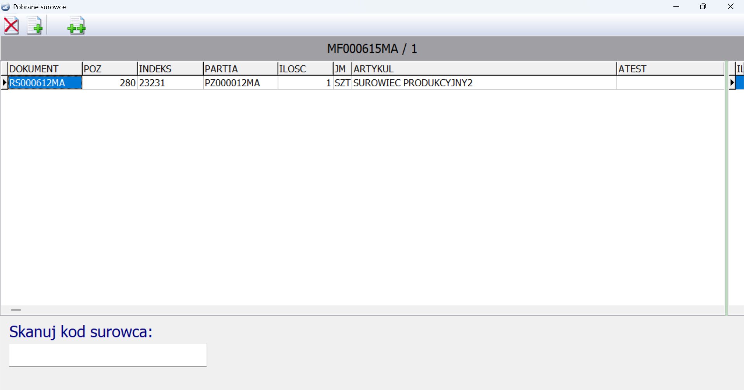Screen dimensions: 744x390
Task: Sort by the DOKUMENT column header
Action: tap(45, 69)
